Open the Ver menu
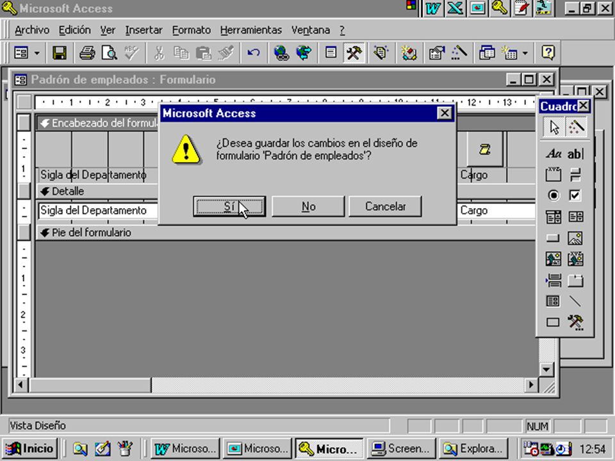Screen dimensions: 615x461 108,30
